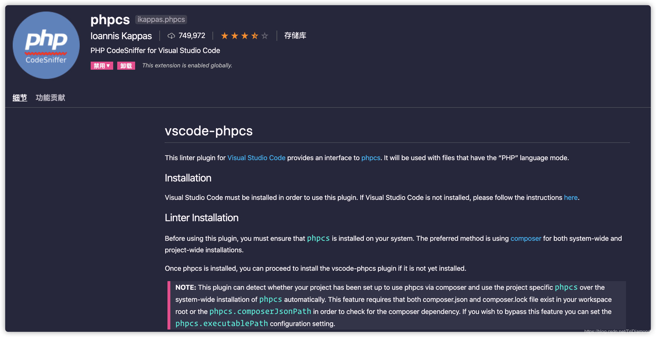Open the 禁用 dropdown arrow
Image resolution: width=656 pixels, height=337 pixels.
click(108, 66)
